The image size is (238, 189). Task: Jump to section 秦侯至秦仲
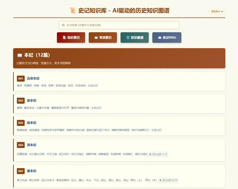pyautogui.click(x=63, y=180)
